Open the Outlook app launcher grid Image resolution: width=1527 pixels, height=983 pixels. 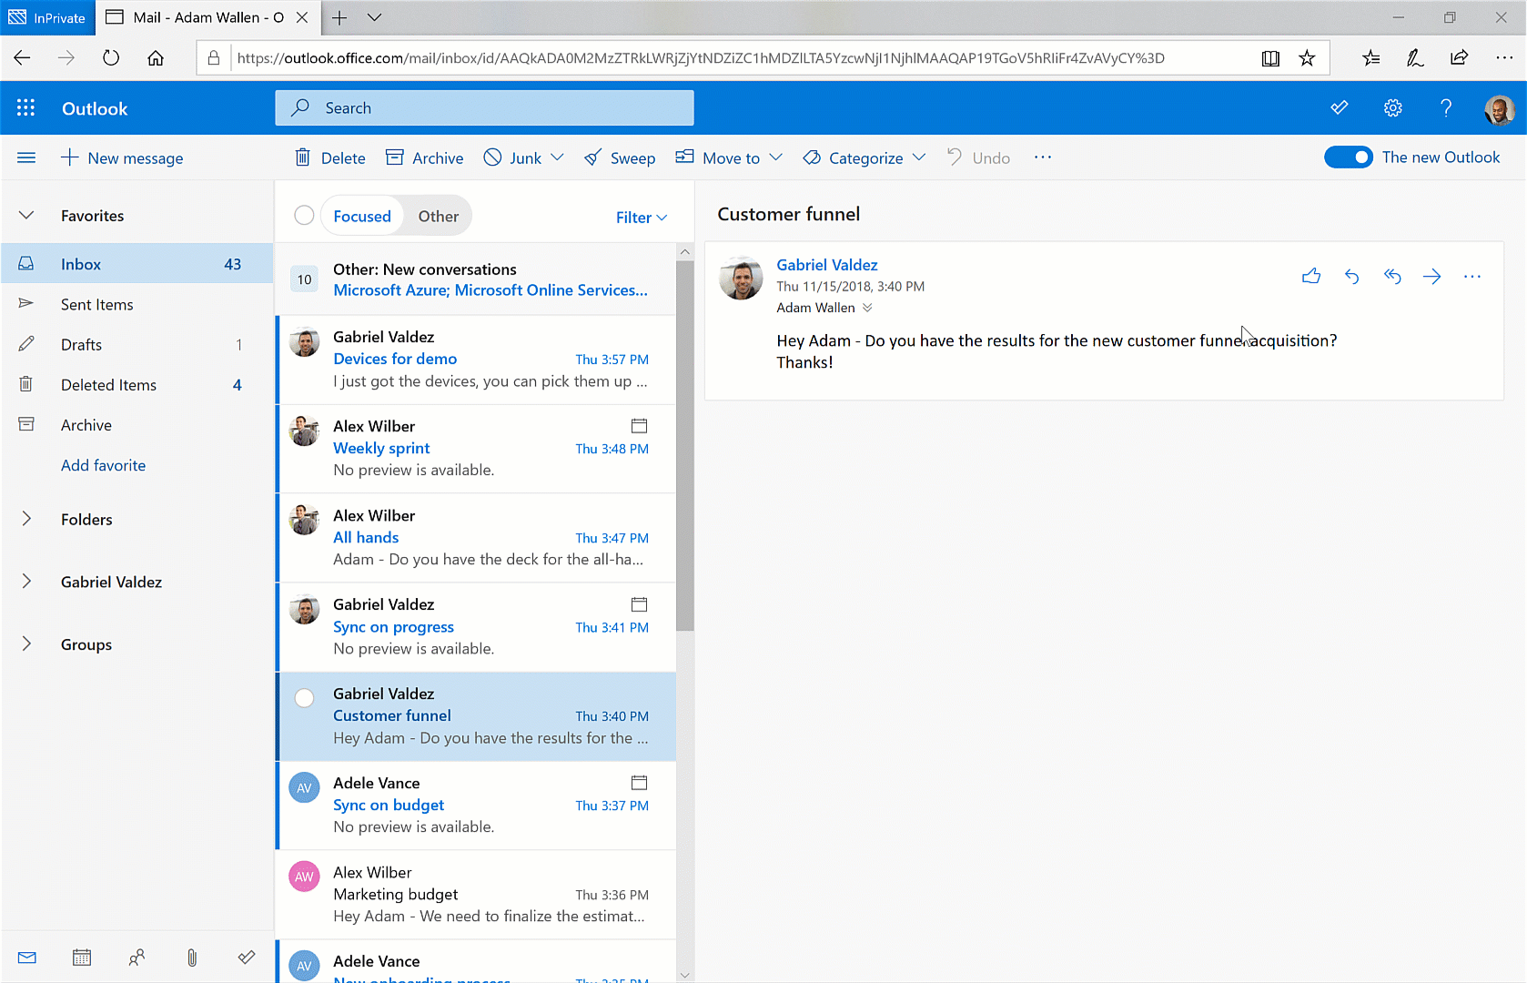point(26,107)
